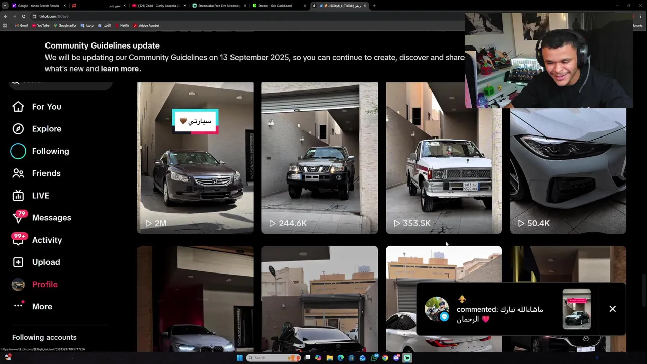Screen dimensions: 647x364
Task: Open the Friends icon in sidebar
Action: pos(18,173)
